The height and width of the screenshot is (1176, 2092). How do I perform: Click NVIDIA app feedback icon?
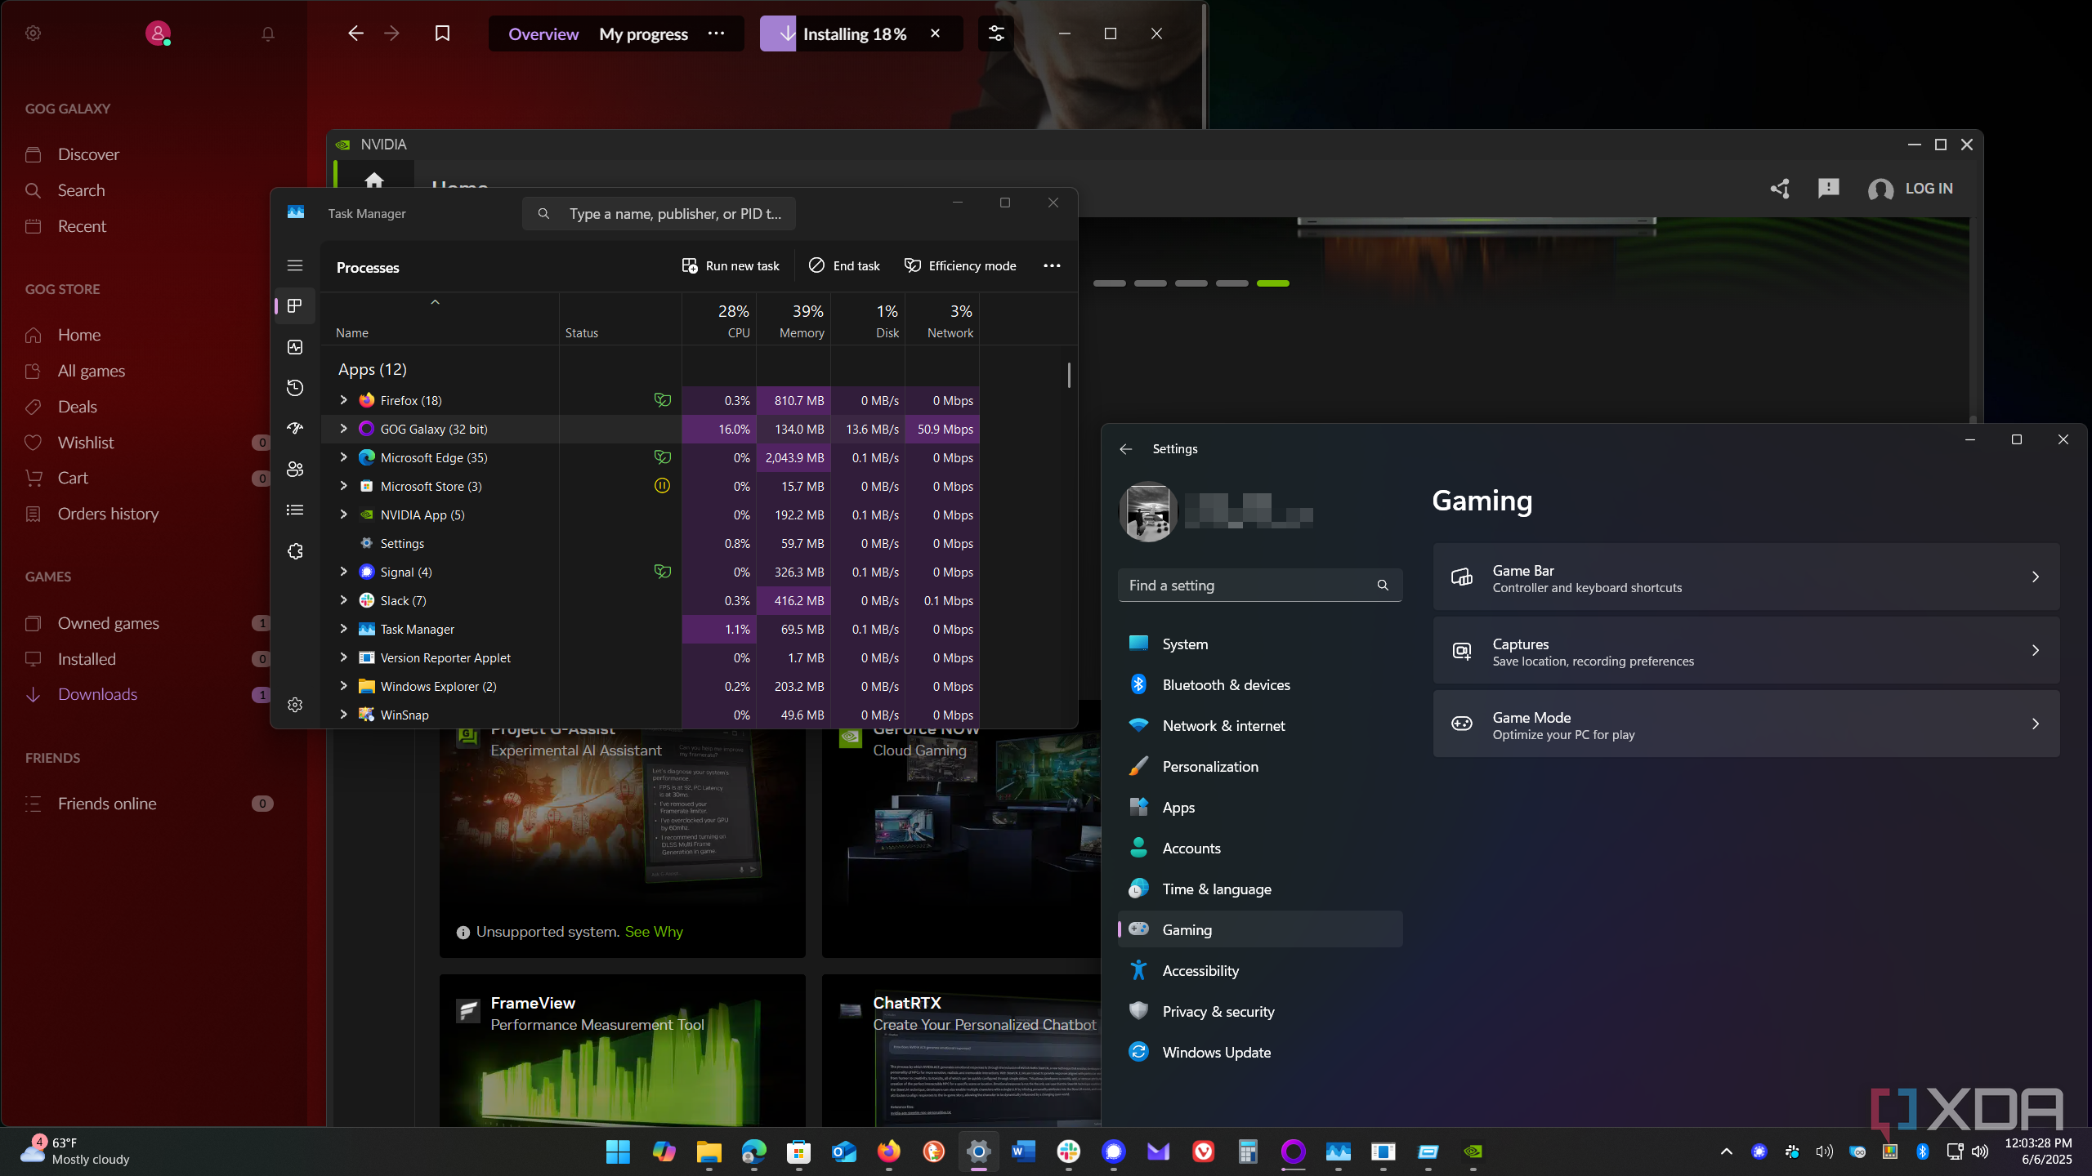click(x=1829, y=189)
